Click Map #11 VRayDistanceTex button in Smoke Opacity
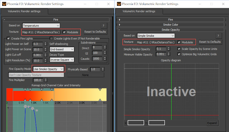This screenshot has height=132, width=229. (156, 42)
